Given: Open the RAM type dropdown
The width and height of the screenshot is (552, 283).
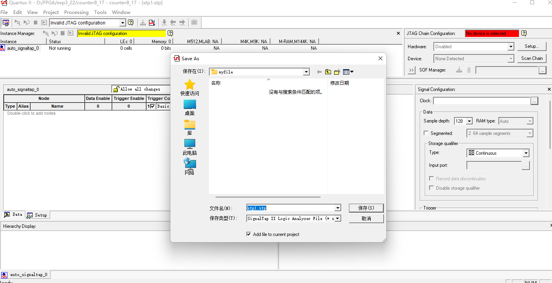Looking at the screenshot, I should tap(531, 121).
